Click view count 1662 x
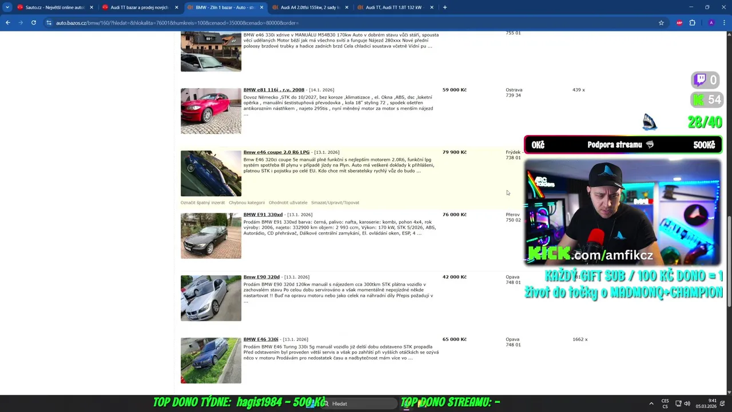 579,339
